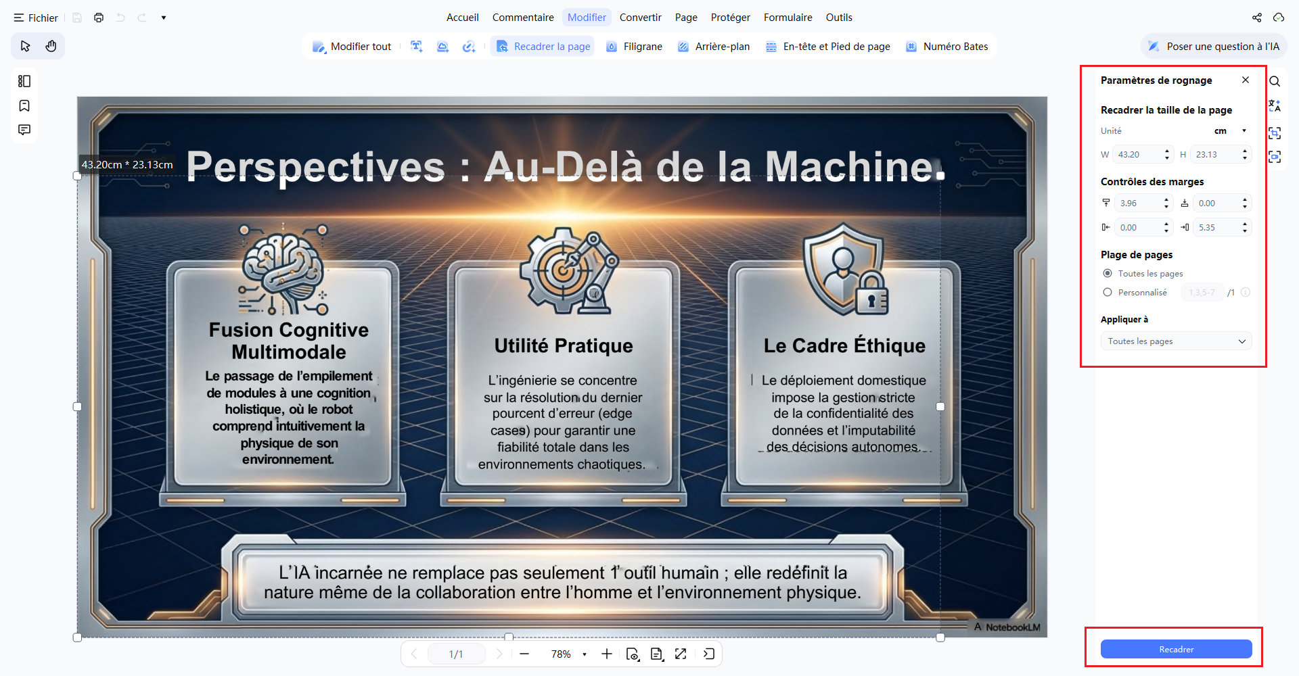Click the add image icon
Image resolution: width=1299 pixels, height=676 pixels.
(442, 47)
